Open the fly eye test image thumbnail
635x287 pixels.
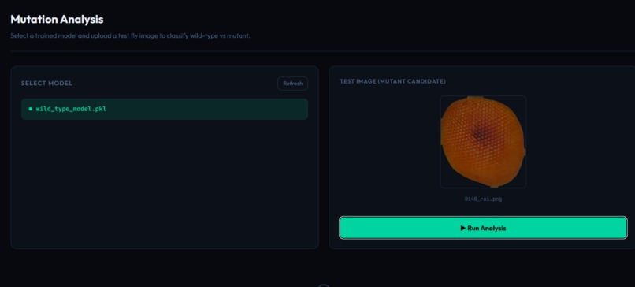coord(483,142)
